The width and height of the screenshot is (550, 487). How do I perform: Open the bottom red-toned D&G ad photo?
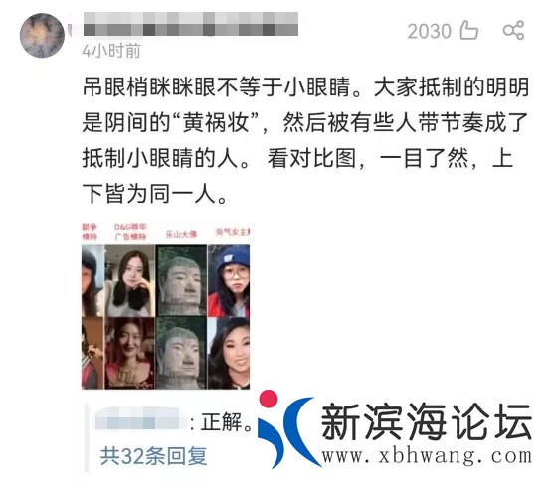(129, 353)
